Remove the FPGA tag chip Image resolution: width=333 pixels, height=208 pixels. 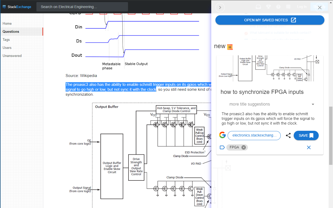244,147
